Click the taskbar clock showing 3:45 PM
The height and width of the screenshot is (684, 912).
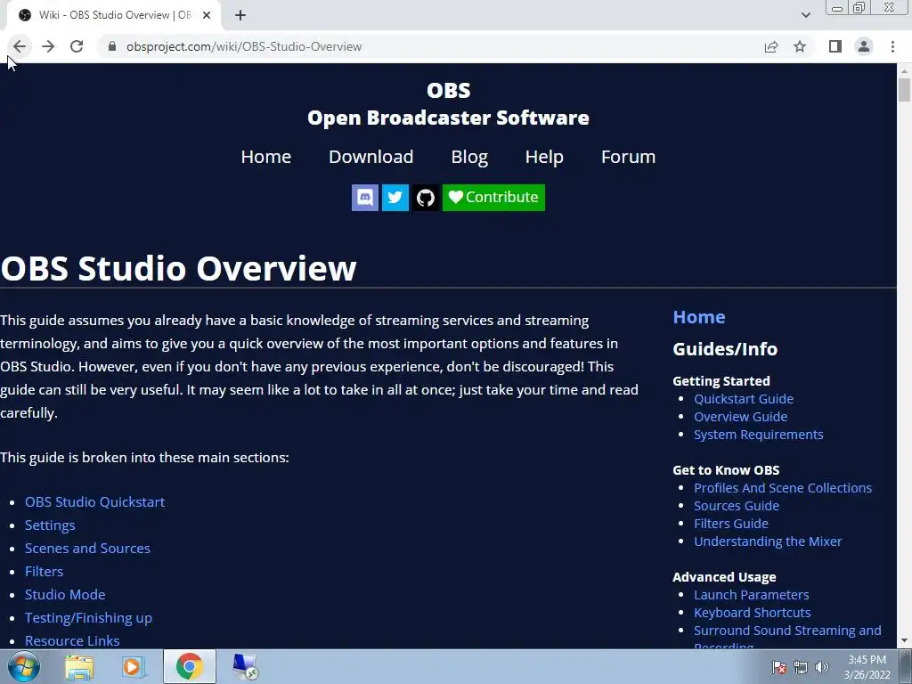coord(867,667)
